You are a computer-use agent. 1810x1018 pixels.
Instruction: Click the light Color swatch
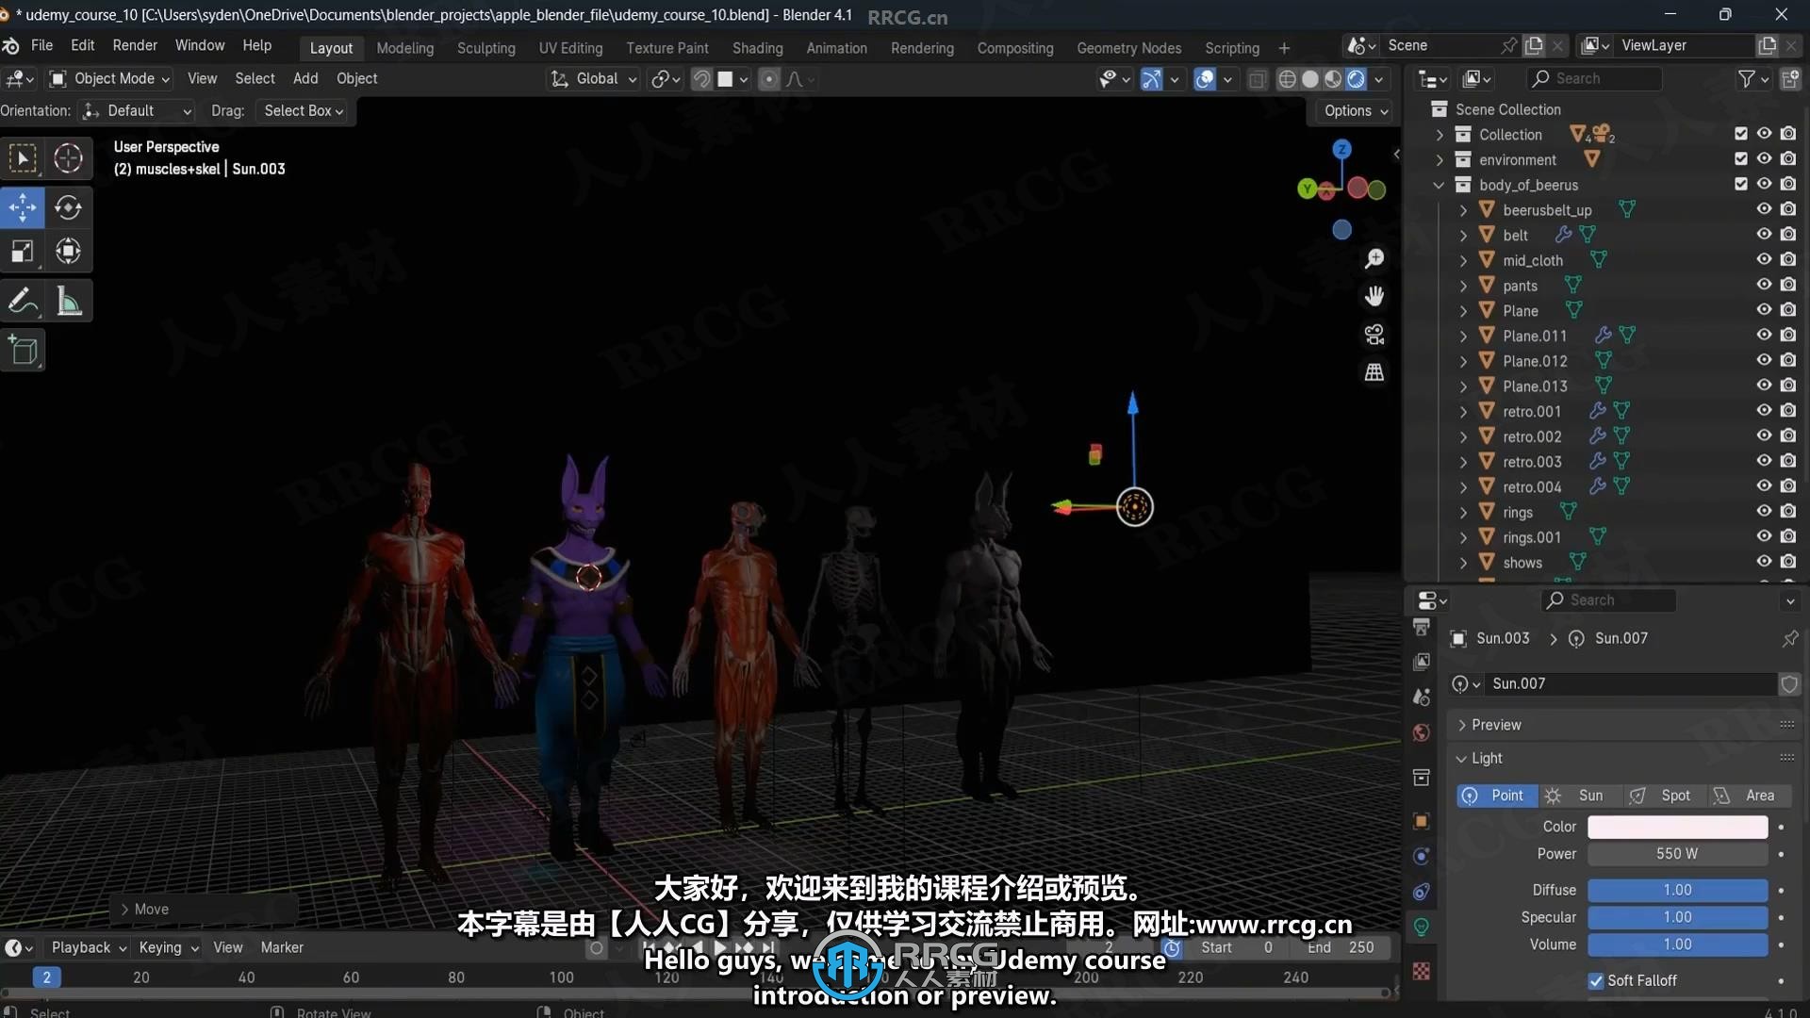[1677, 828]
